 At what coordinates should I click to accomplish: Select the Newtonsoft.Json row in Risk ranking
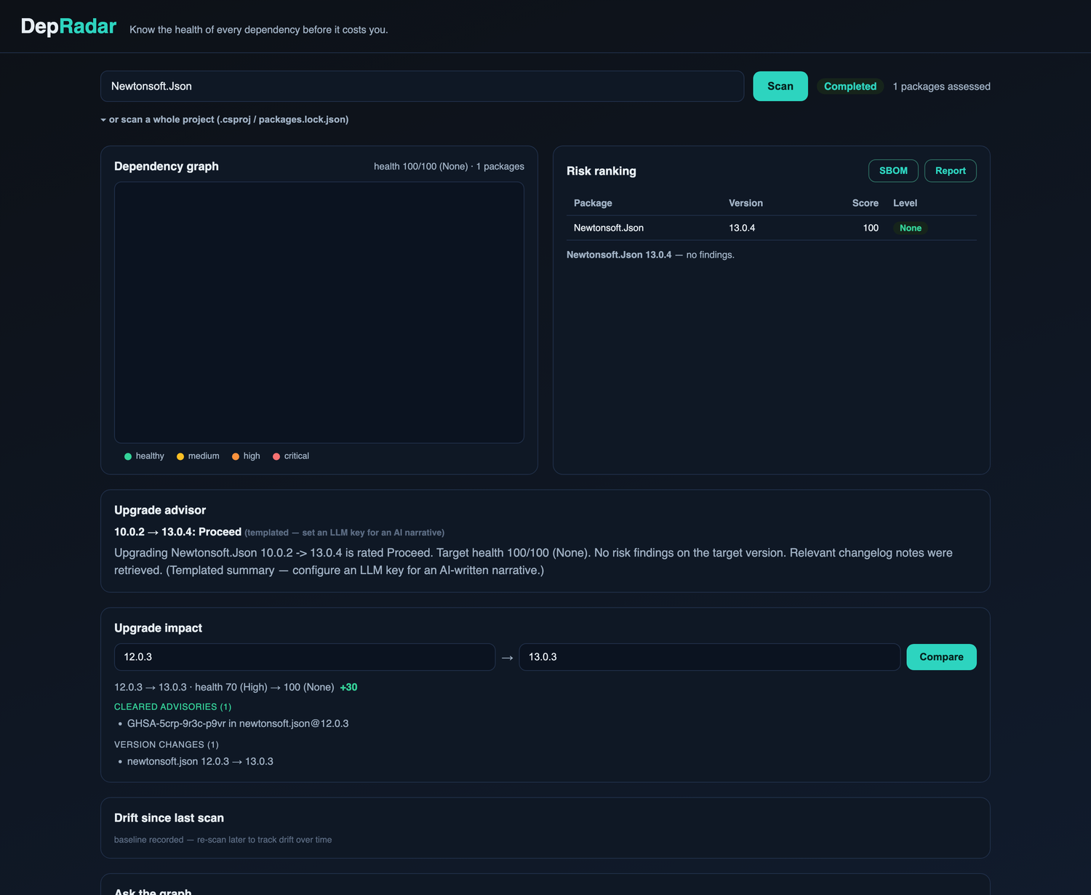tap(771, 228)
